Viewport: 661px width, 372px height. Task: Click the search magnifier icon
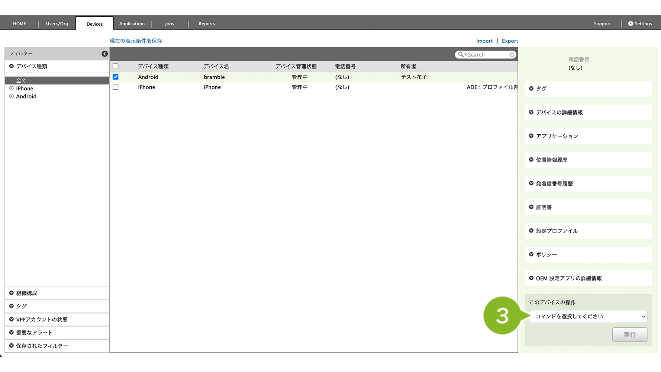(461, 55)
